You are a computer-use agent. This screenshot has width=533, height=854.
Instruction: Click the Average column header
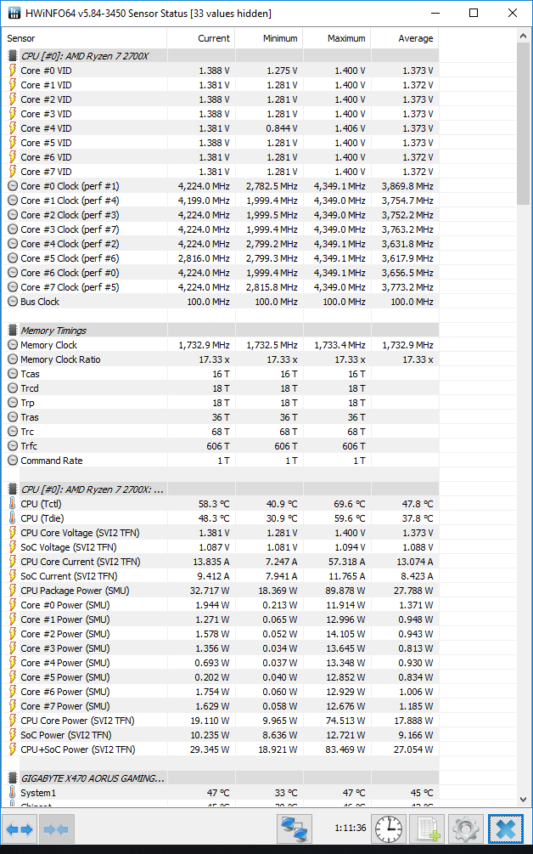click(x=404, y=38)
